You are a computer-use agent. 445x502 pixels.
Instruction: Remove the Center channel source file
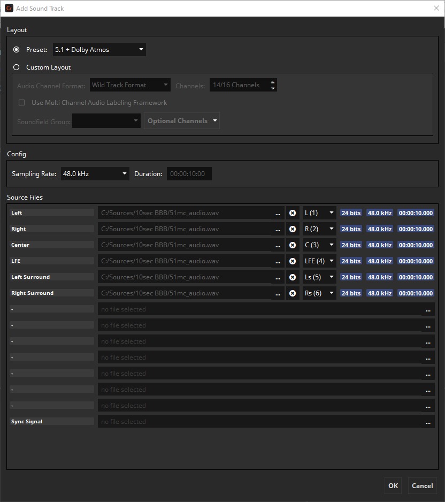pyautogui.click(x=293, y=245)
